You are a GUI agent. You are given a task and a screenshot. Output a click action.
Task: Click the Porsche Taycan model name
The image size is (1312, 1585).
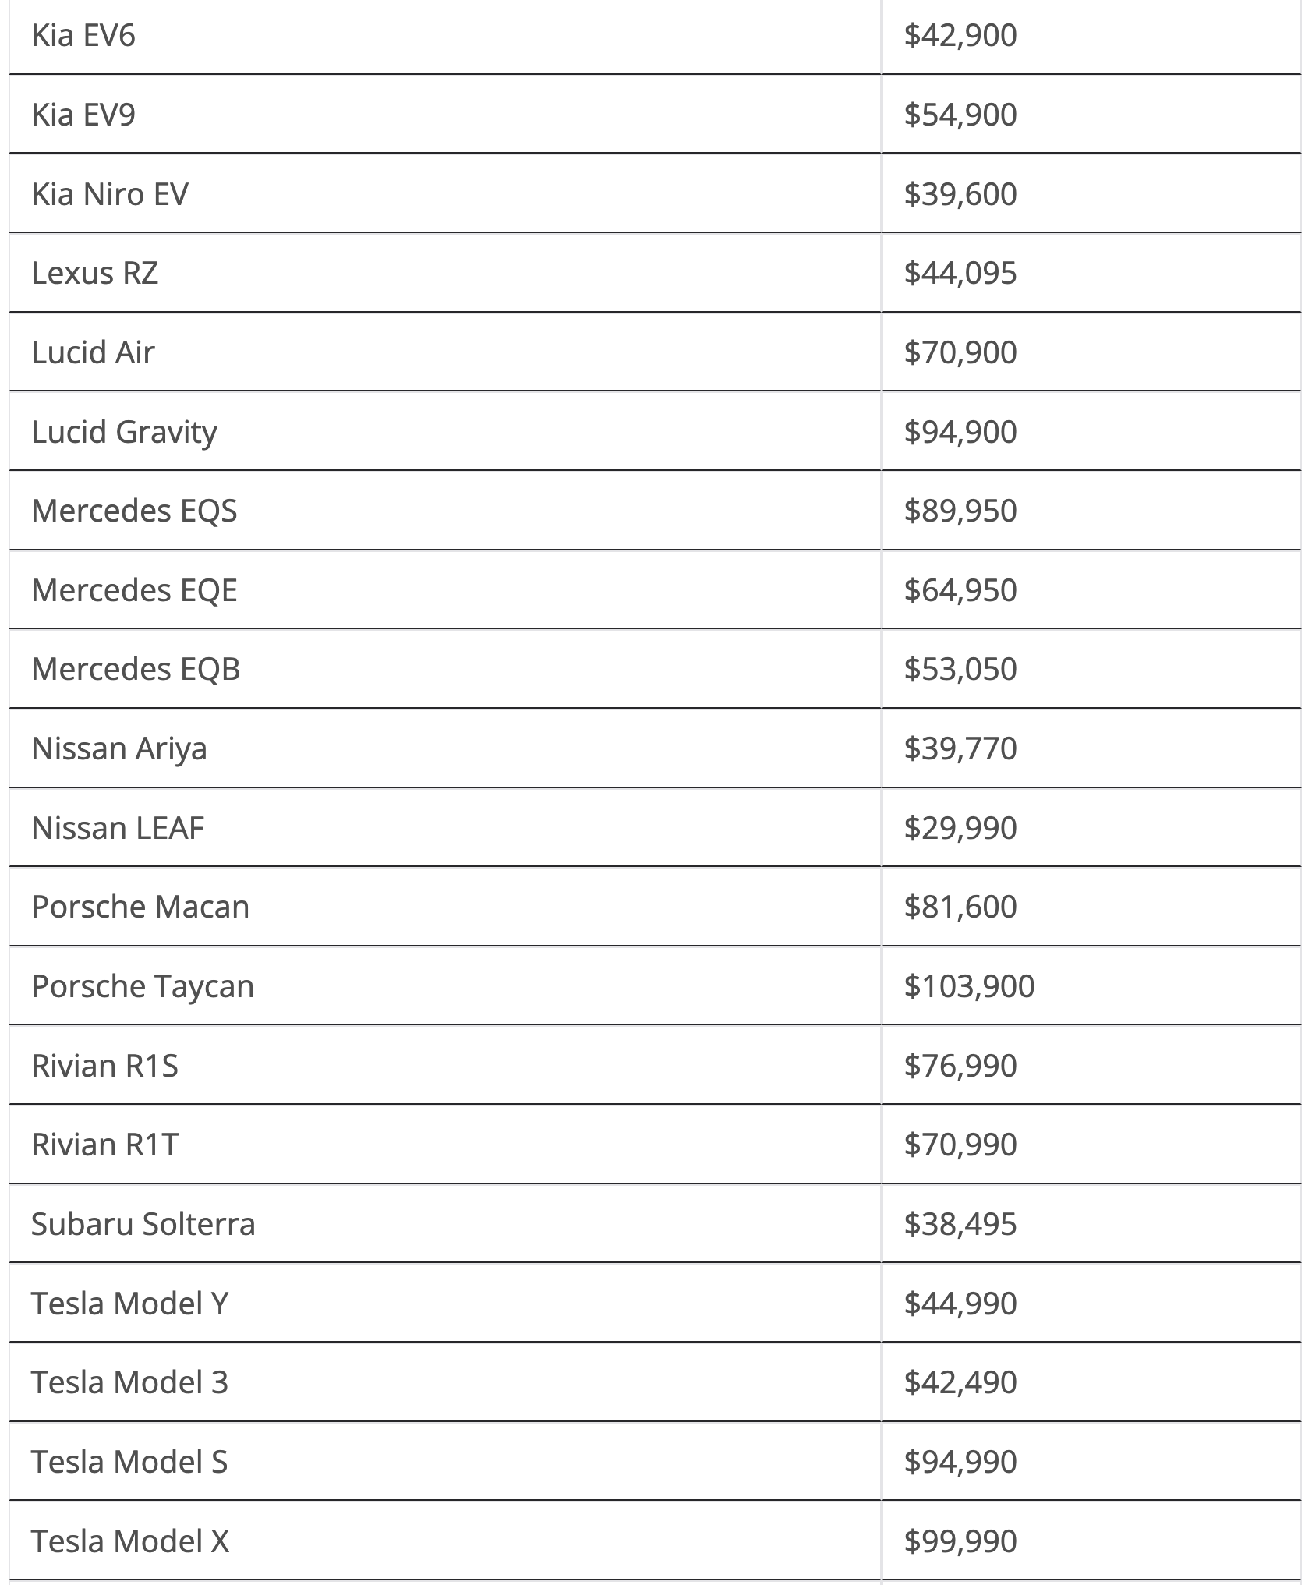pyautogui.click(x=143, y=986)
